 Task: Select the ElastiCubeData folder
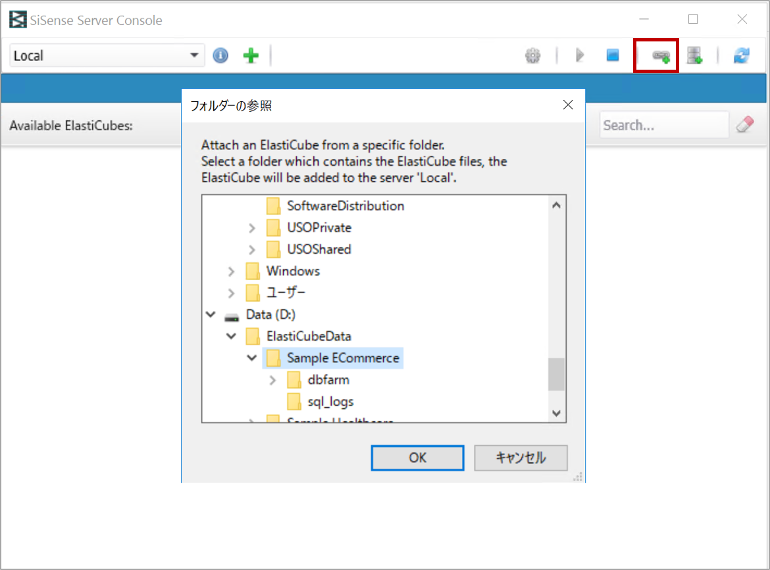(309, 337)
